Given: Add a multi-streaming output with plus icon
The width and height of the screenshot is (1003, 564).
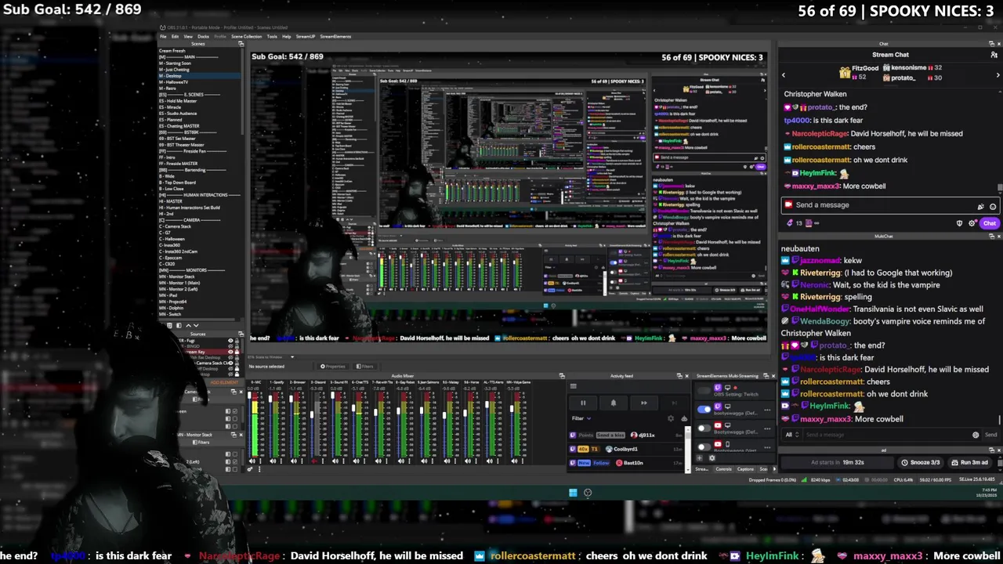Looking at the screenshot, I should point(700,458).
